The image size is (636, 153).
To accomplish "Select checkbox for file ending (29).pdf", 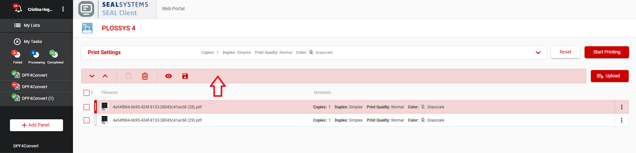I will pos(87,120).
